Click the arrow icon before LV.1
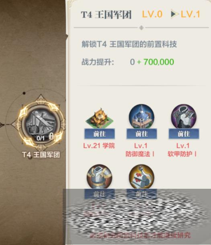 click(x=174, y=14)
